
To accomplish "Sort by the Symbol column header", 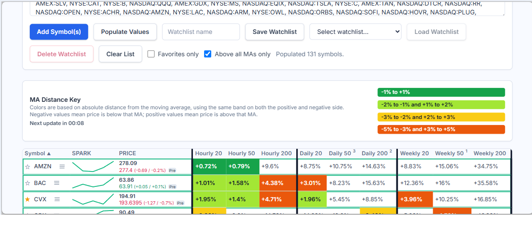I will pyautogui.click(x=38, y=153).
